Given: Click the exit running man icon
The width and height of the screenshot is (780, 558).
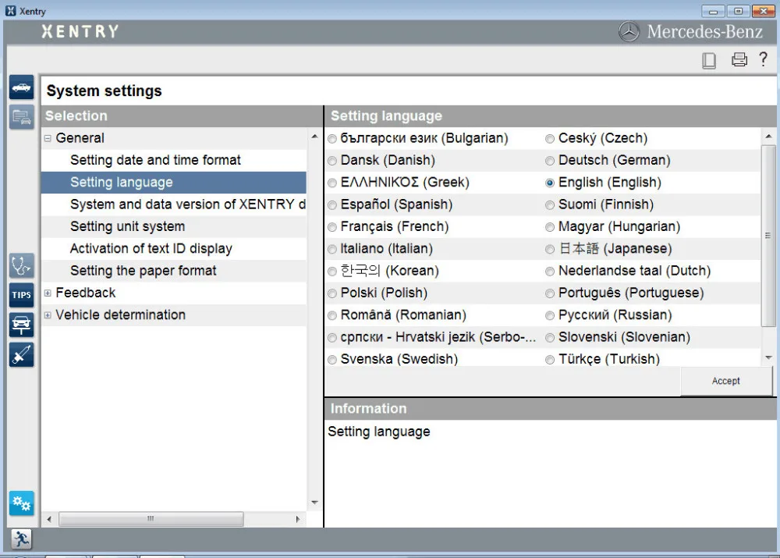Looking at the screenshot, I should click(21, 539).
